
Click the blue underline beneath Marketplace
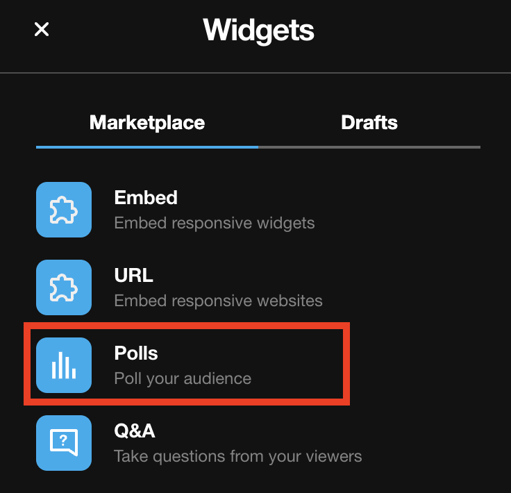pos(147,147)
